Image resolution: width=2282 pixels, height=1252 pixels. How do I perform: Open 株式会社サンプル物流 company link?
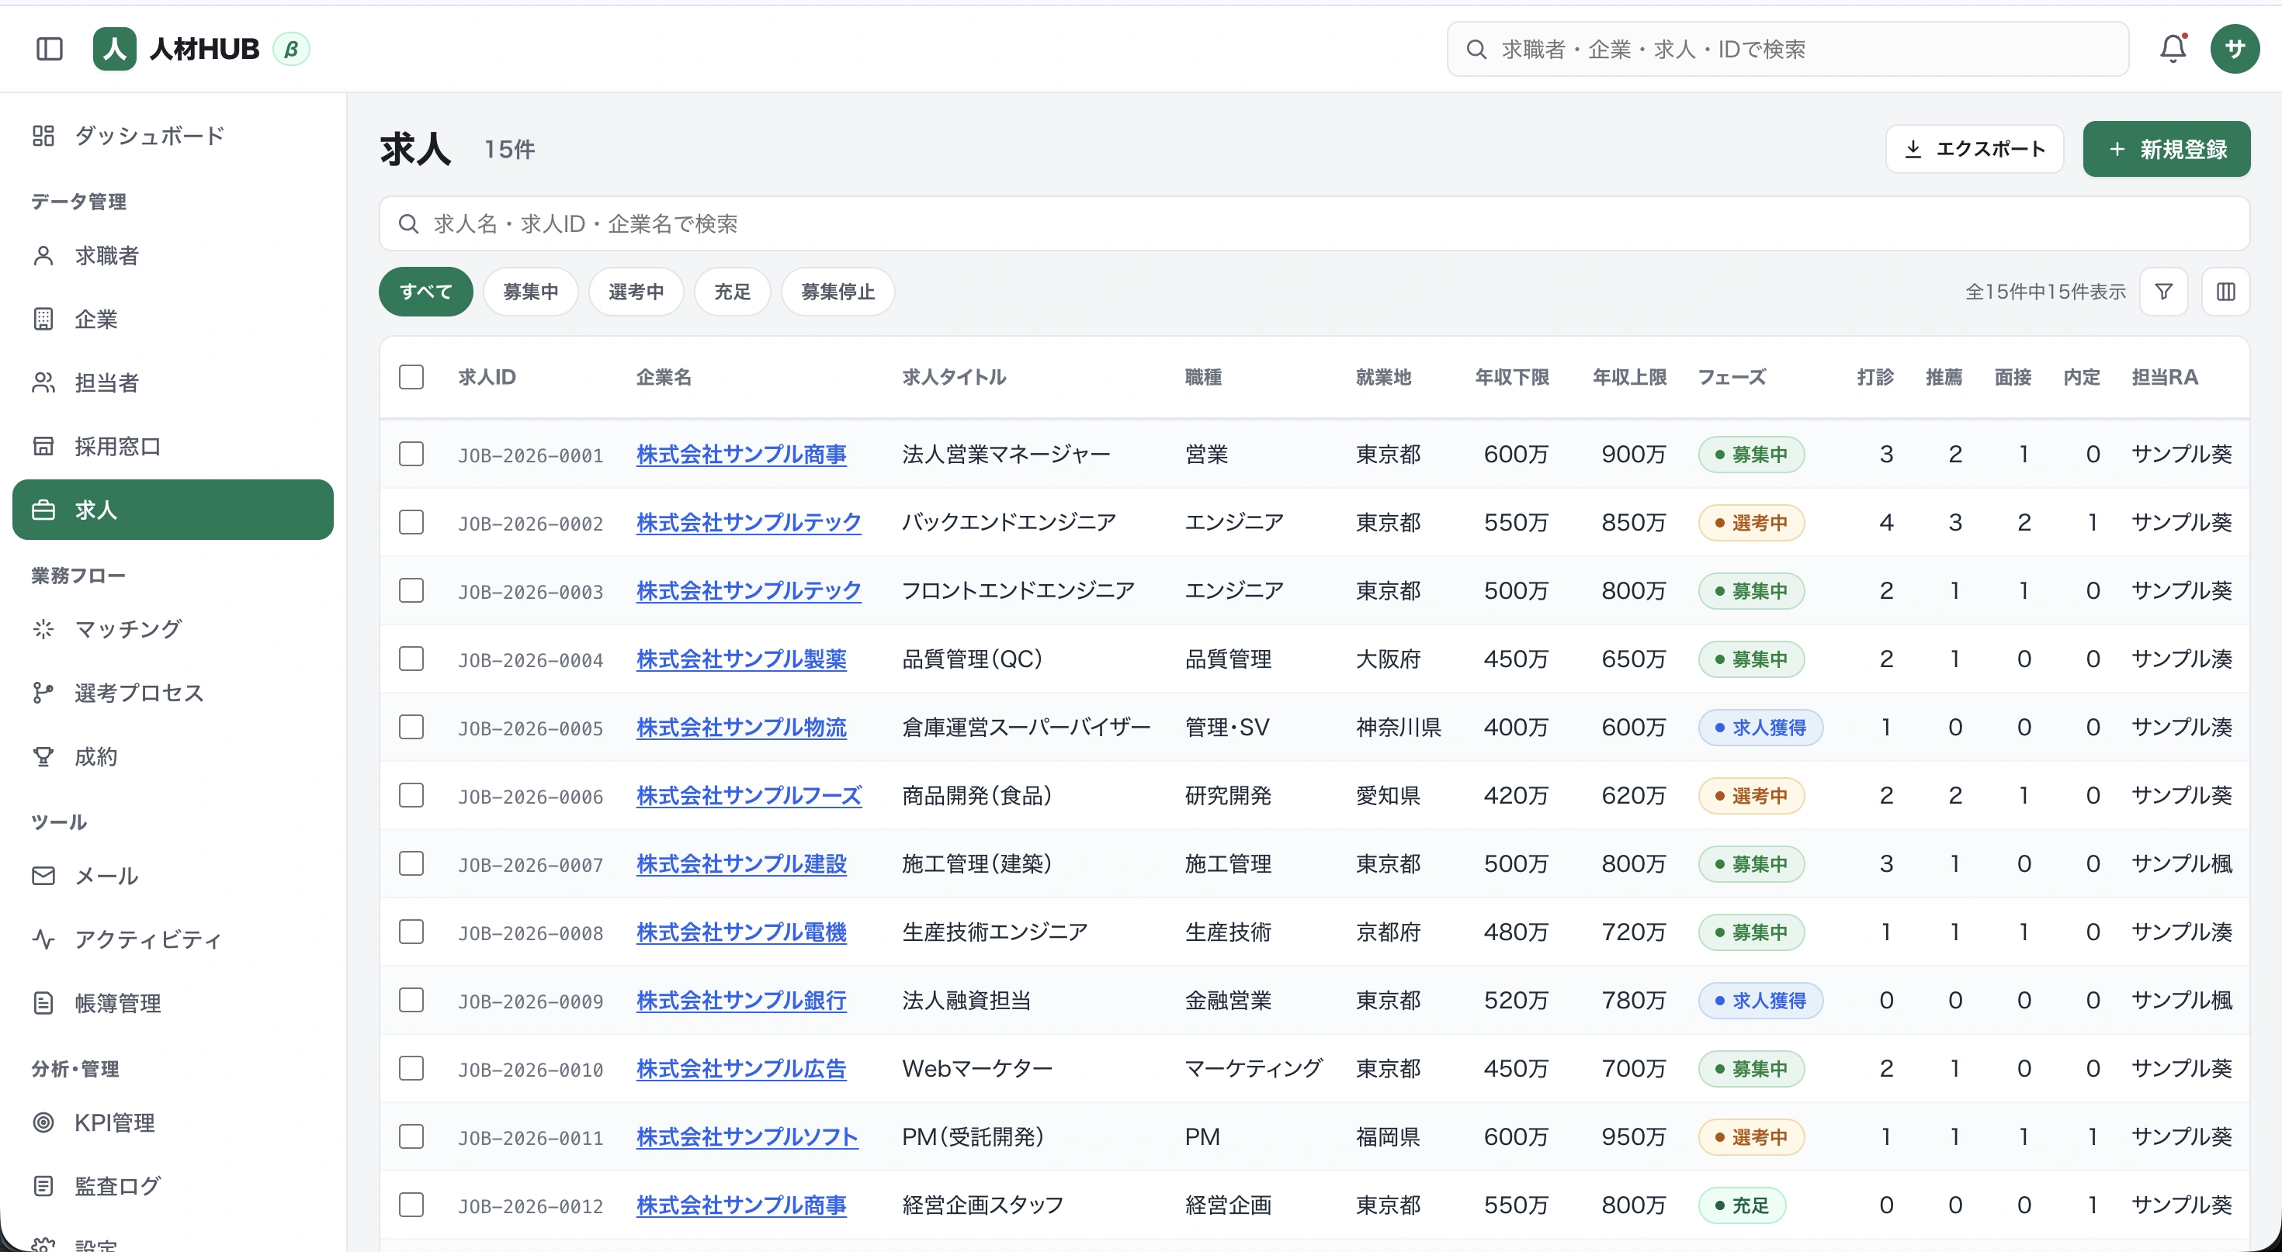[741, 727]
